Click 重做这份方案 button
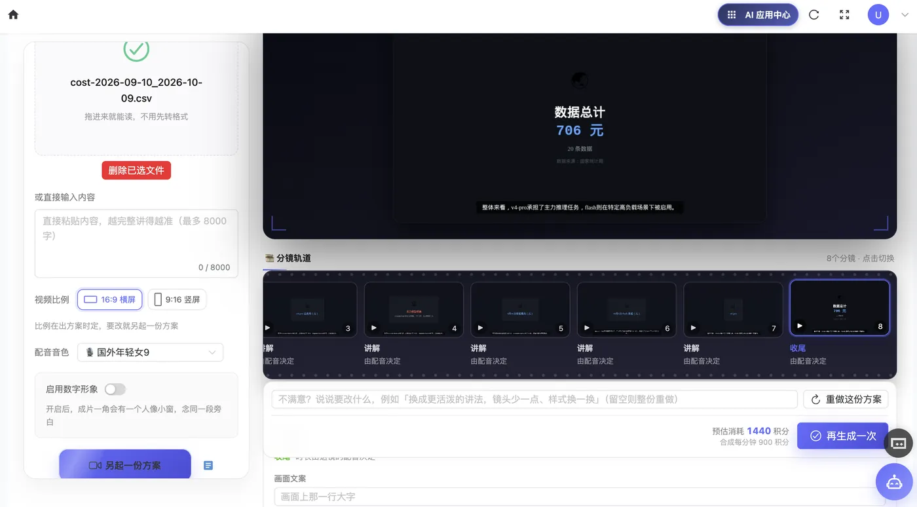The height and width of the screenshot is (507, 917). click(846, 400)
